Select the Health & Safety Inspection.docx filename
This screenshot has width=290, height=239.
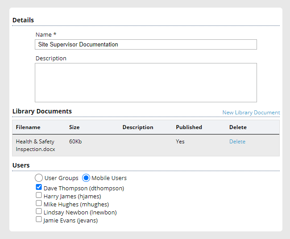point(35,145)
